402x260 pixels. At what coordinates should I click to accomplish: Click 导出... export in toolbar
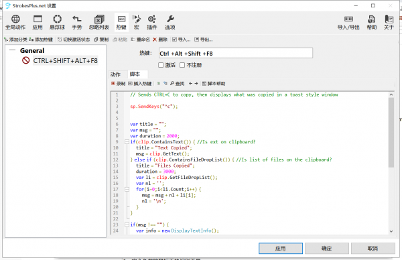click(x=203, y=40)
